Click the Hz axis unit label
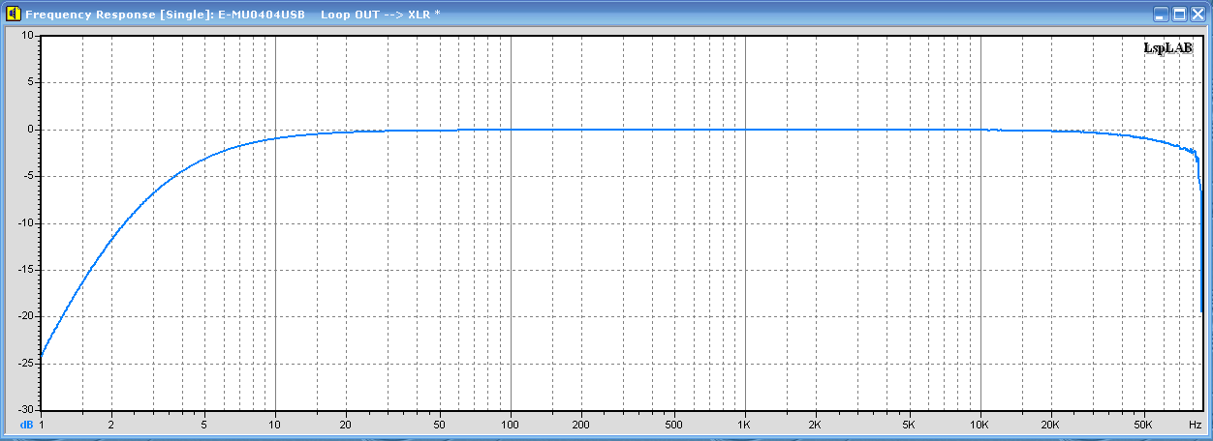Screen dimensions: 1213x441 pyautogui.click(x=1196, y=425)
